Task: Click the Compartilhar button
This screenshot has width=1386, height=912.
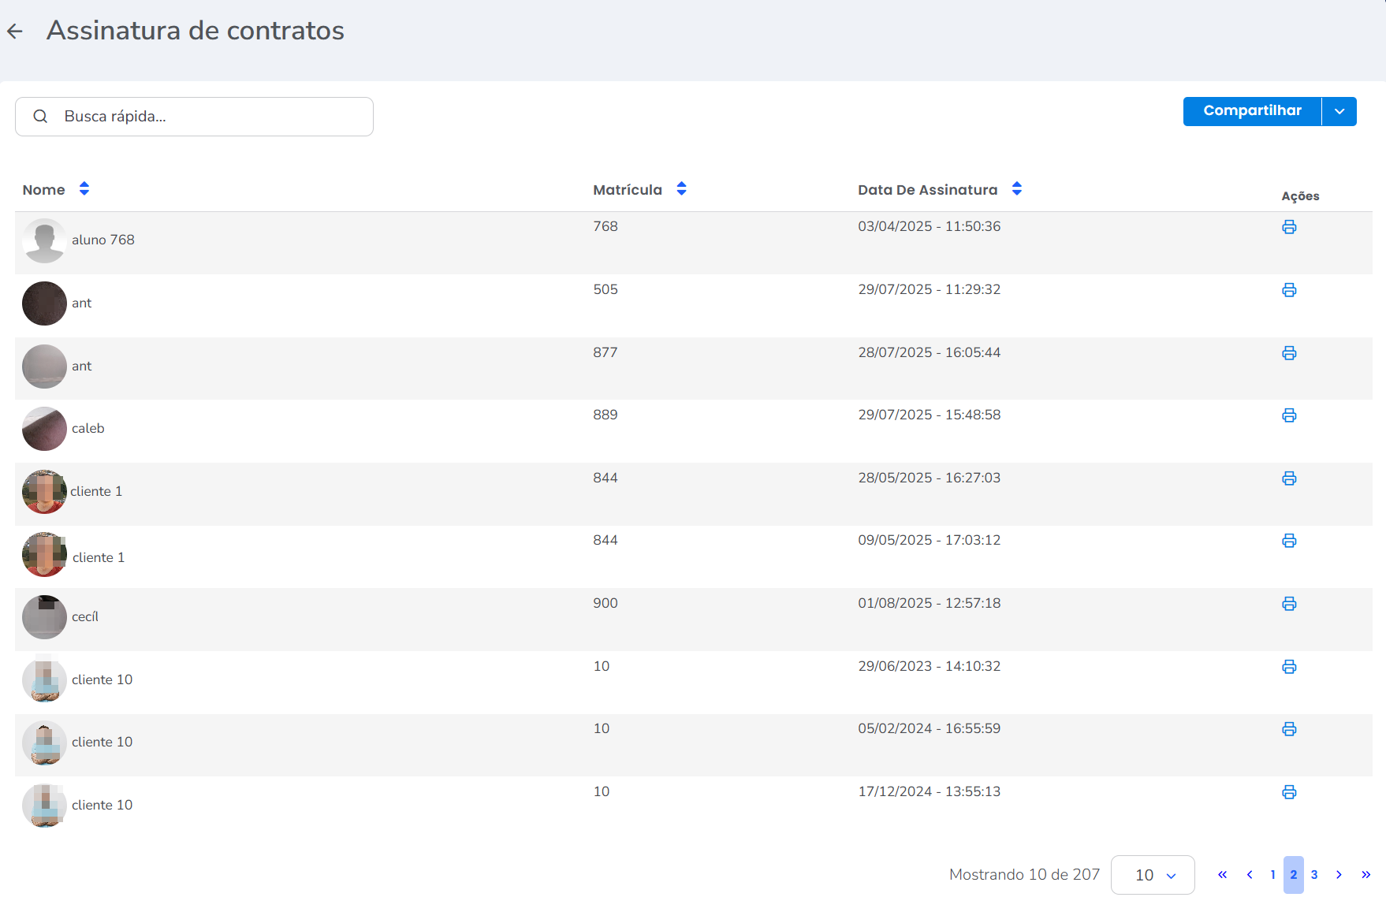Action: [x=1251, y=111]
